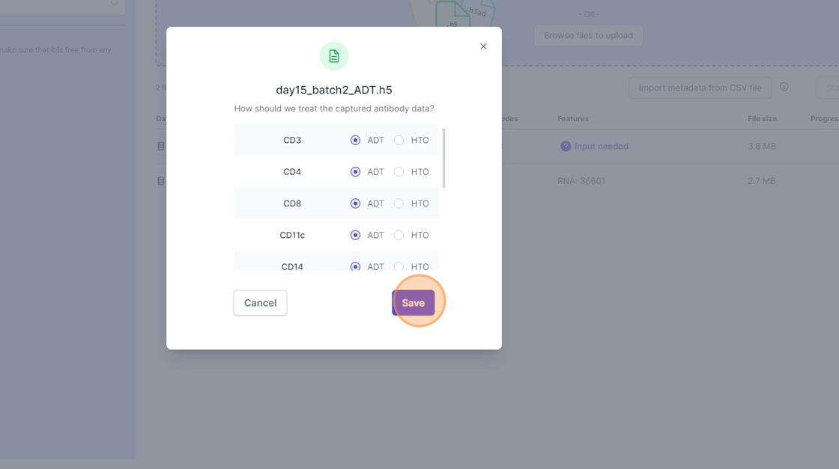839x469 pixels.
Task: Choose the ADT radio for CD14
Action: (x=356, y=266)
